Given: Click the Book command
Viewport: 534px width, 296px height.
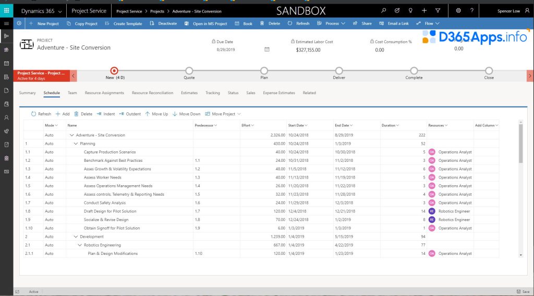Looking at the screenshot, I should pyautogui.click(x=244, y=23).
